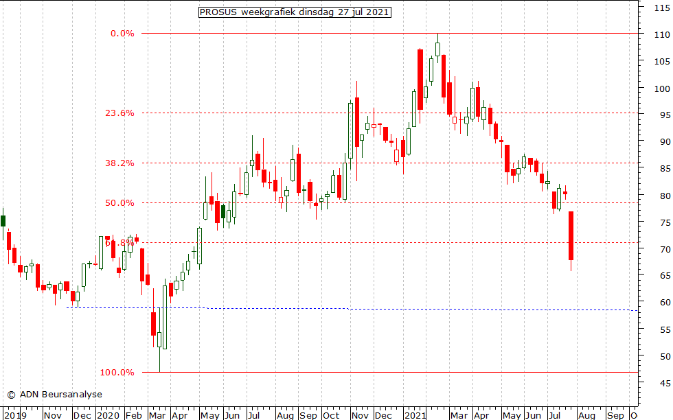Image resolution: width=673 pixels, height=420 pixels.
Task: Click the 110 price axis value
Action: coord(662,35)
